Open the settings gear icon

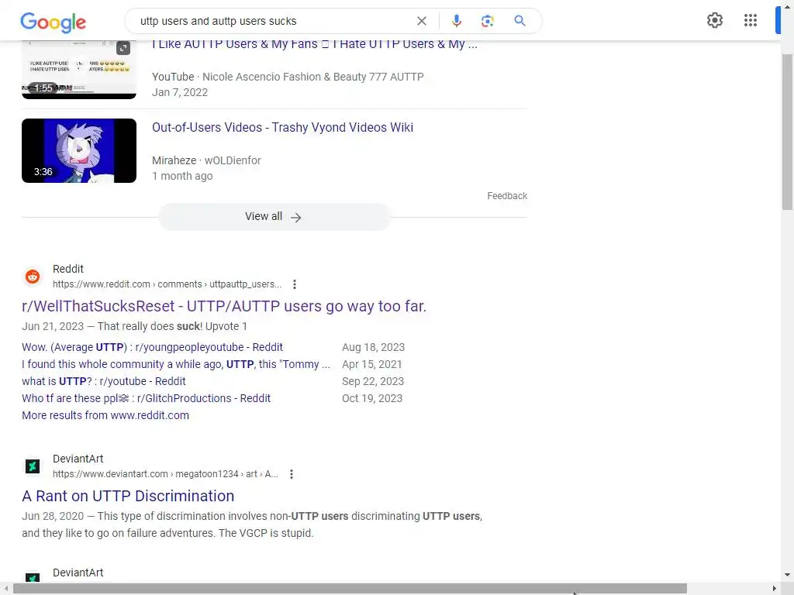pyautogui.click(x=714, y=20)
